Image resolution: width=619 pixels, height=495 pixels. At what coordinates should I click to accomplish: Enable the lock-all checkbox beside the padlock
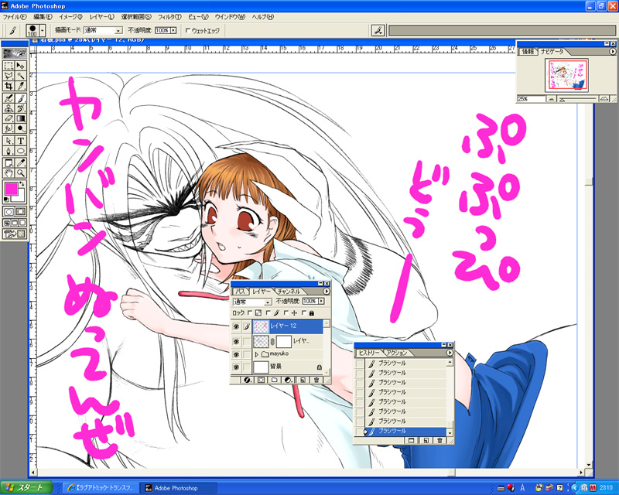tap(303, 313)
